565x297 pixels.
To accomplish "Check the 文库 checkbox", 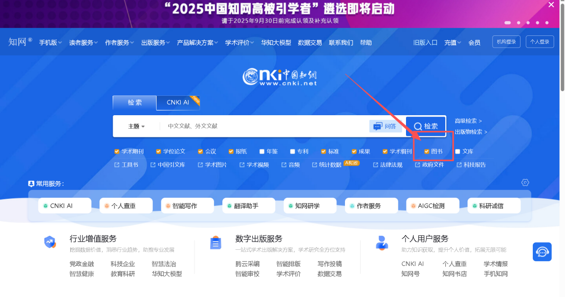I will pyautogui.click(x=458, y=152).
